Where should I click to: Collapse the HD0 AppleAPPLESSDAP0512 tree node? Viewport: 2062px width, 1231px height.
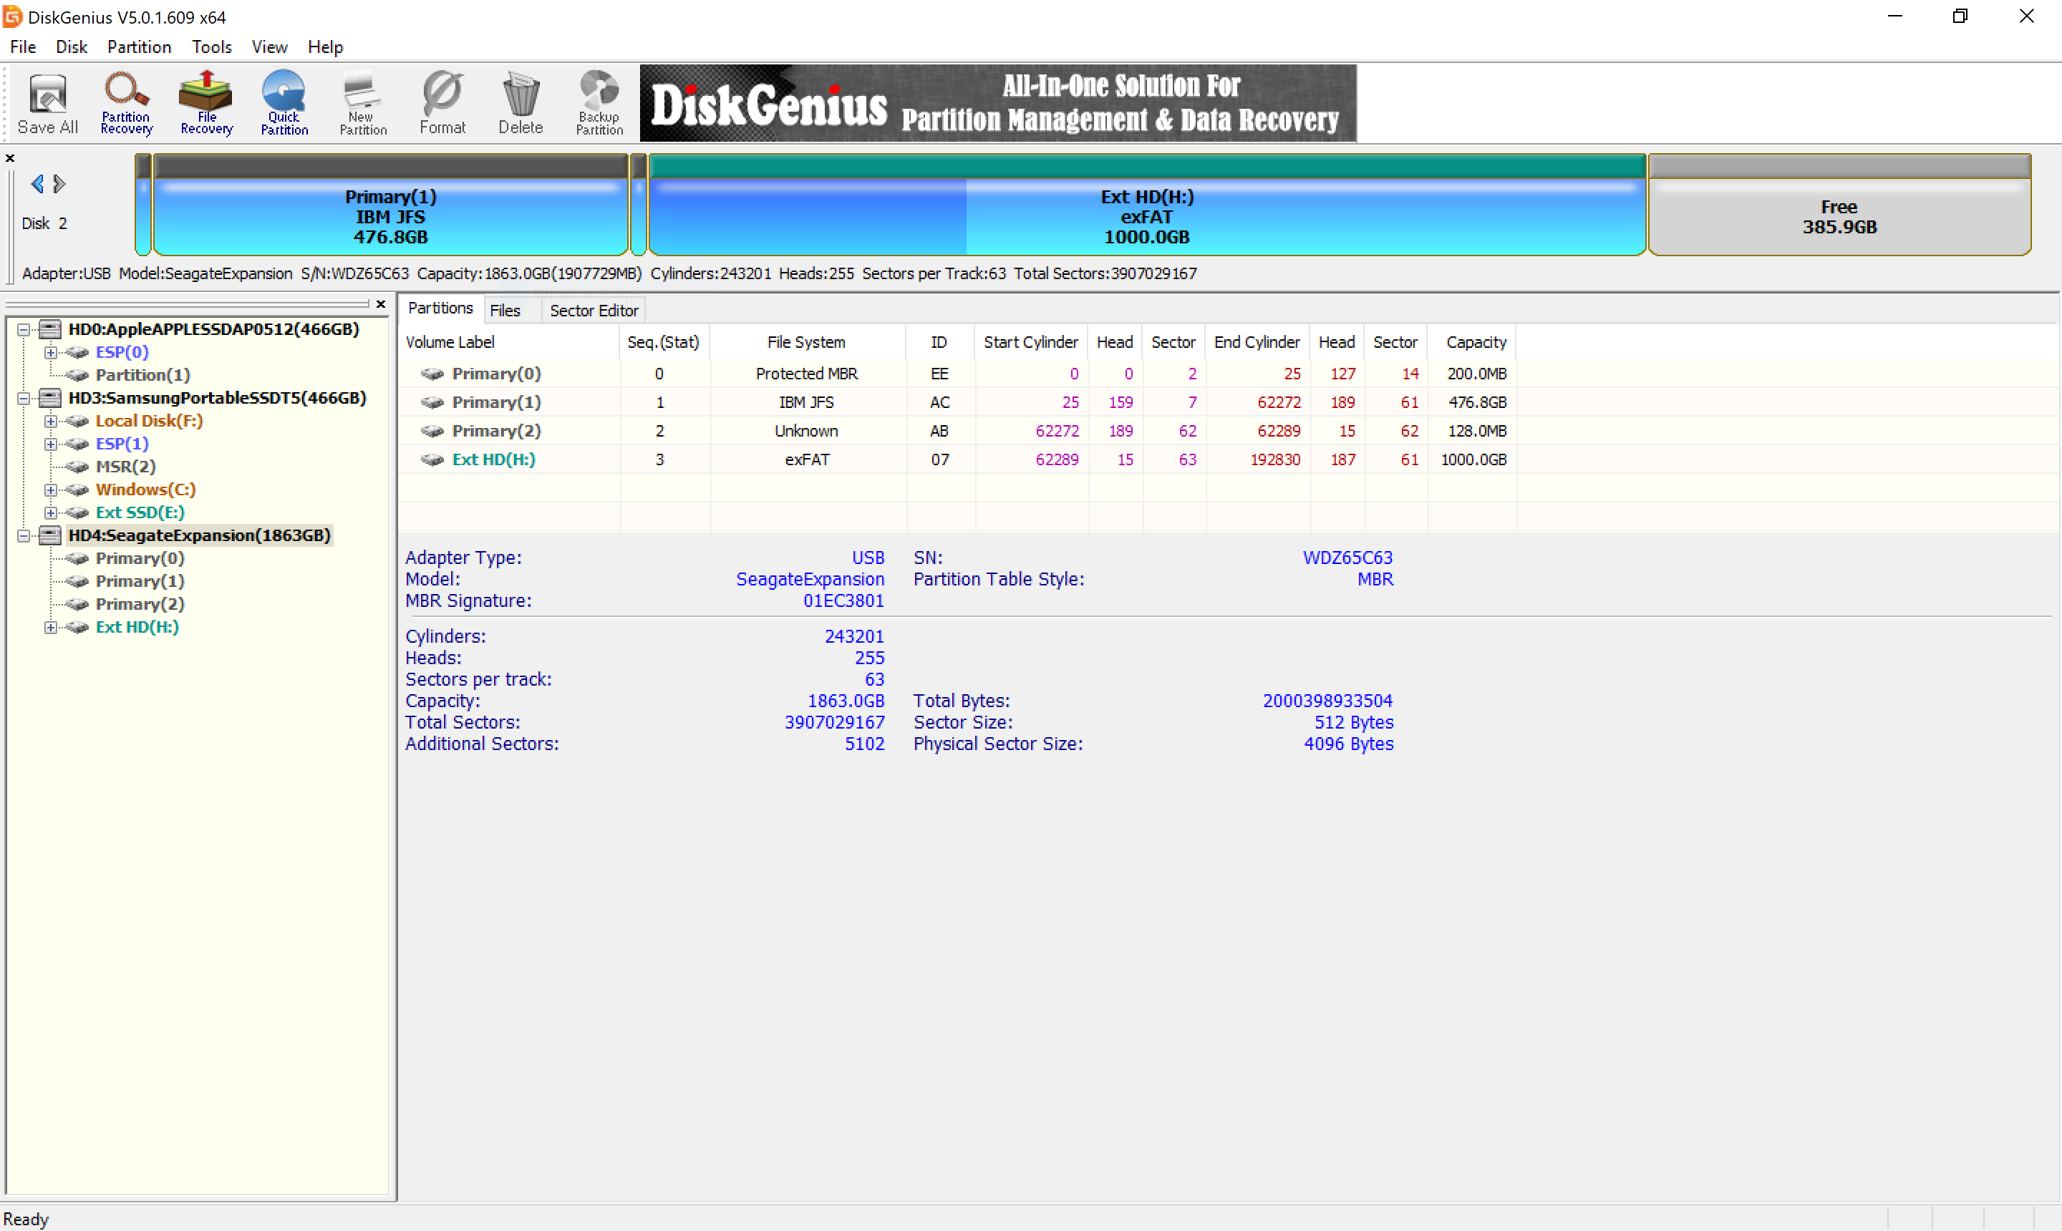pyautogui.click(x=24, y=330)
